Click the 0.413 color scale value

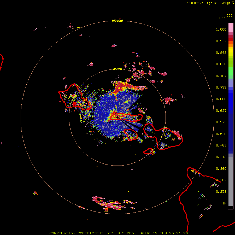click(221, 157)
